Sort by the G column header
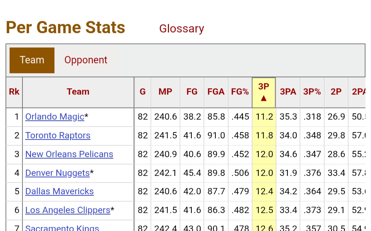 142,92
